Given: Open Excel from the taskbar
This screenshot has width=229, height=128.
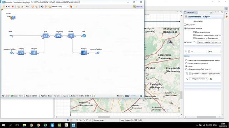Looking at the screenshot, I should (45, 125).
